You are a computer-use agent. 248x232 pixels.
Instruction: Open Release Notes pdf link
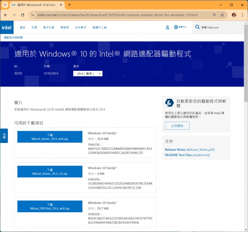pos(190,149)
